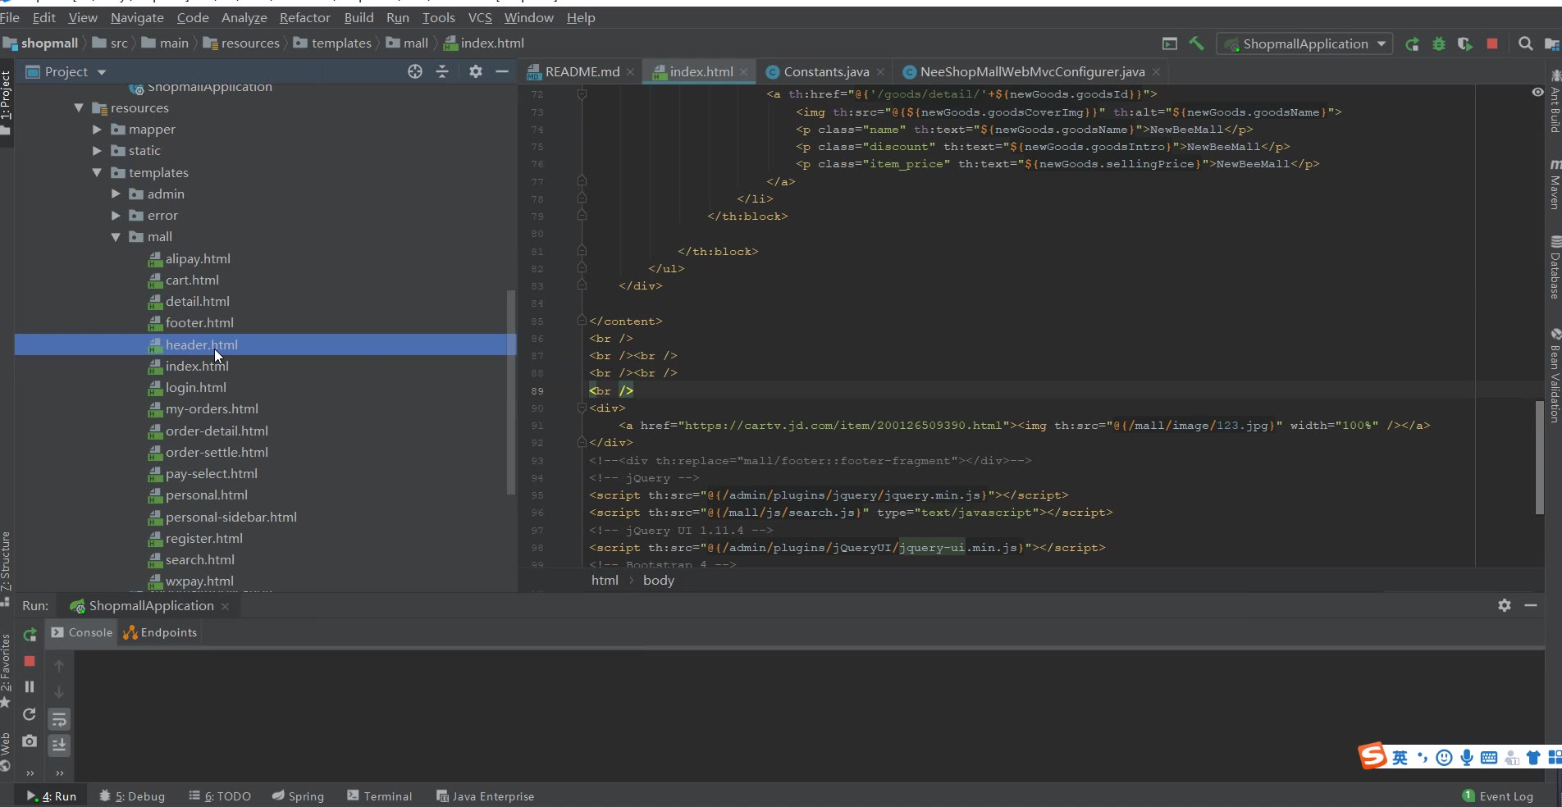Switch to Constants.java tab
1562x807 pixels.
coord(825,72)
